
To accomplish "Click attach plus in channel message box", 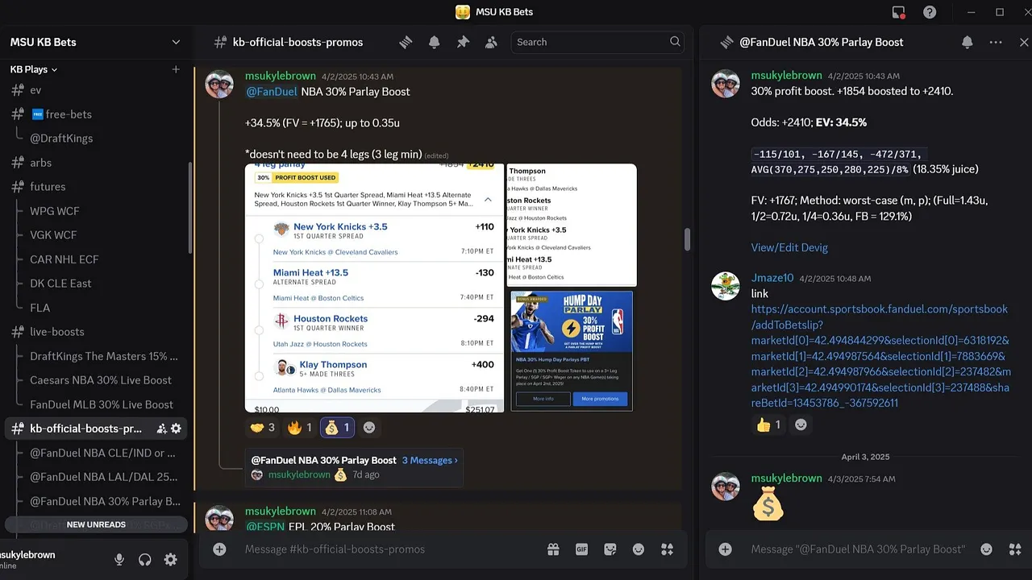I will tap(219, 549).
